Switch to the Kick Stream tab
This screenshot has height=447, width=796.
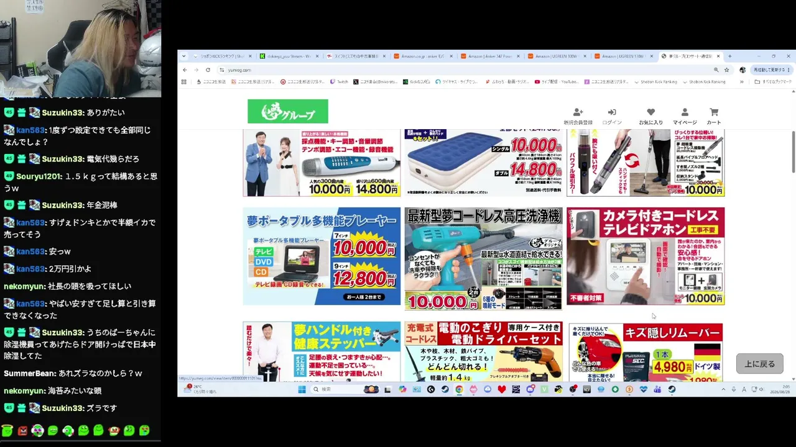tap(289, 56)
